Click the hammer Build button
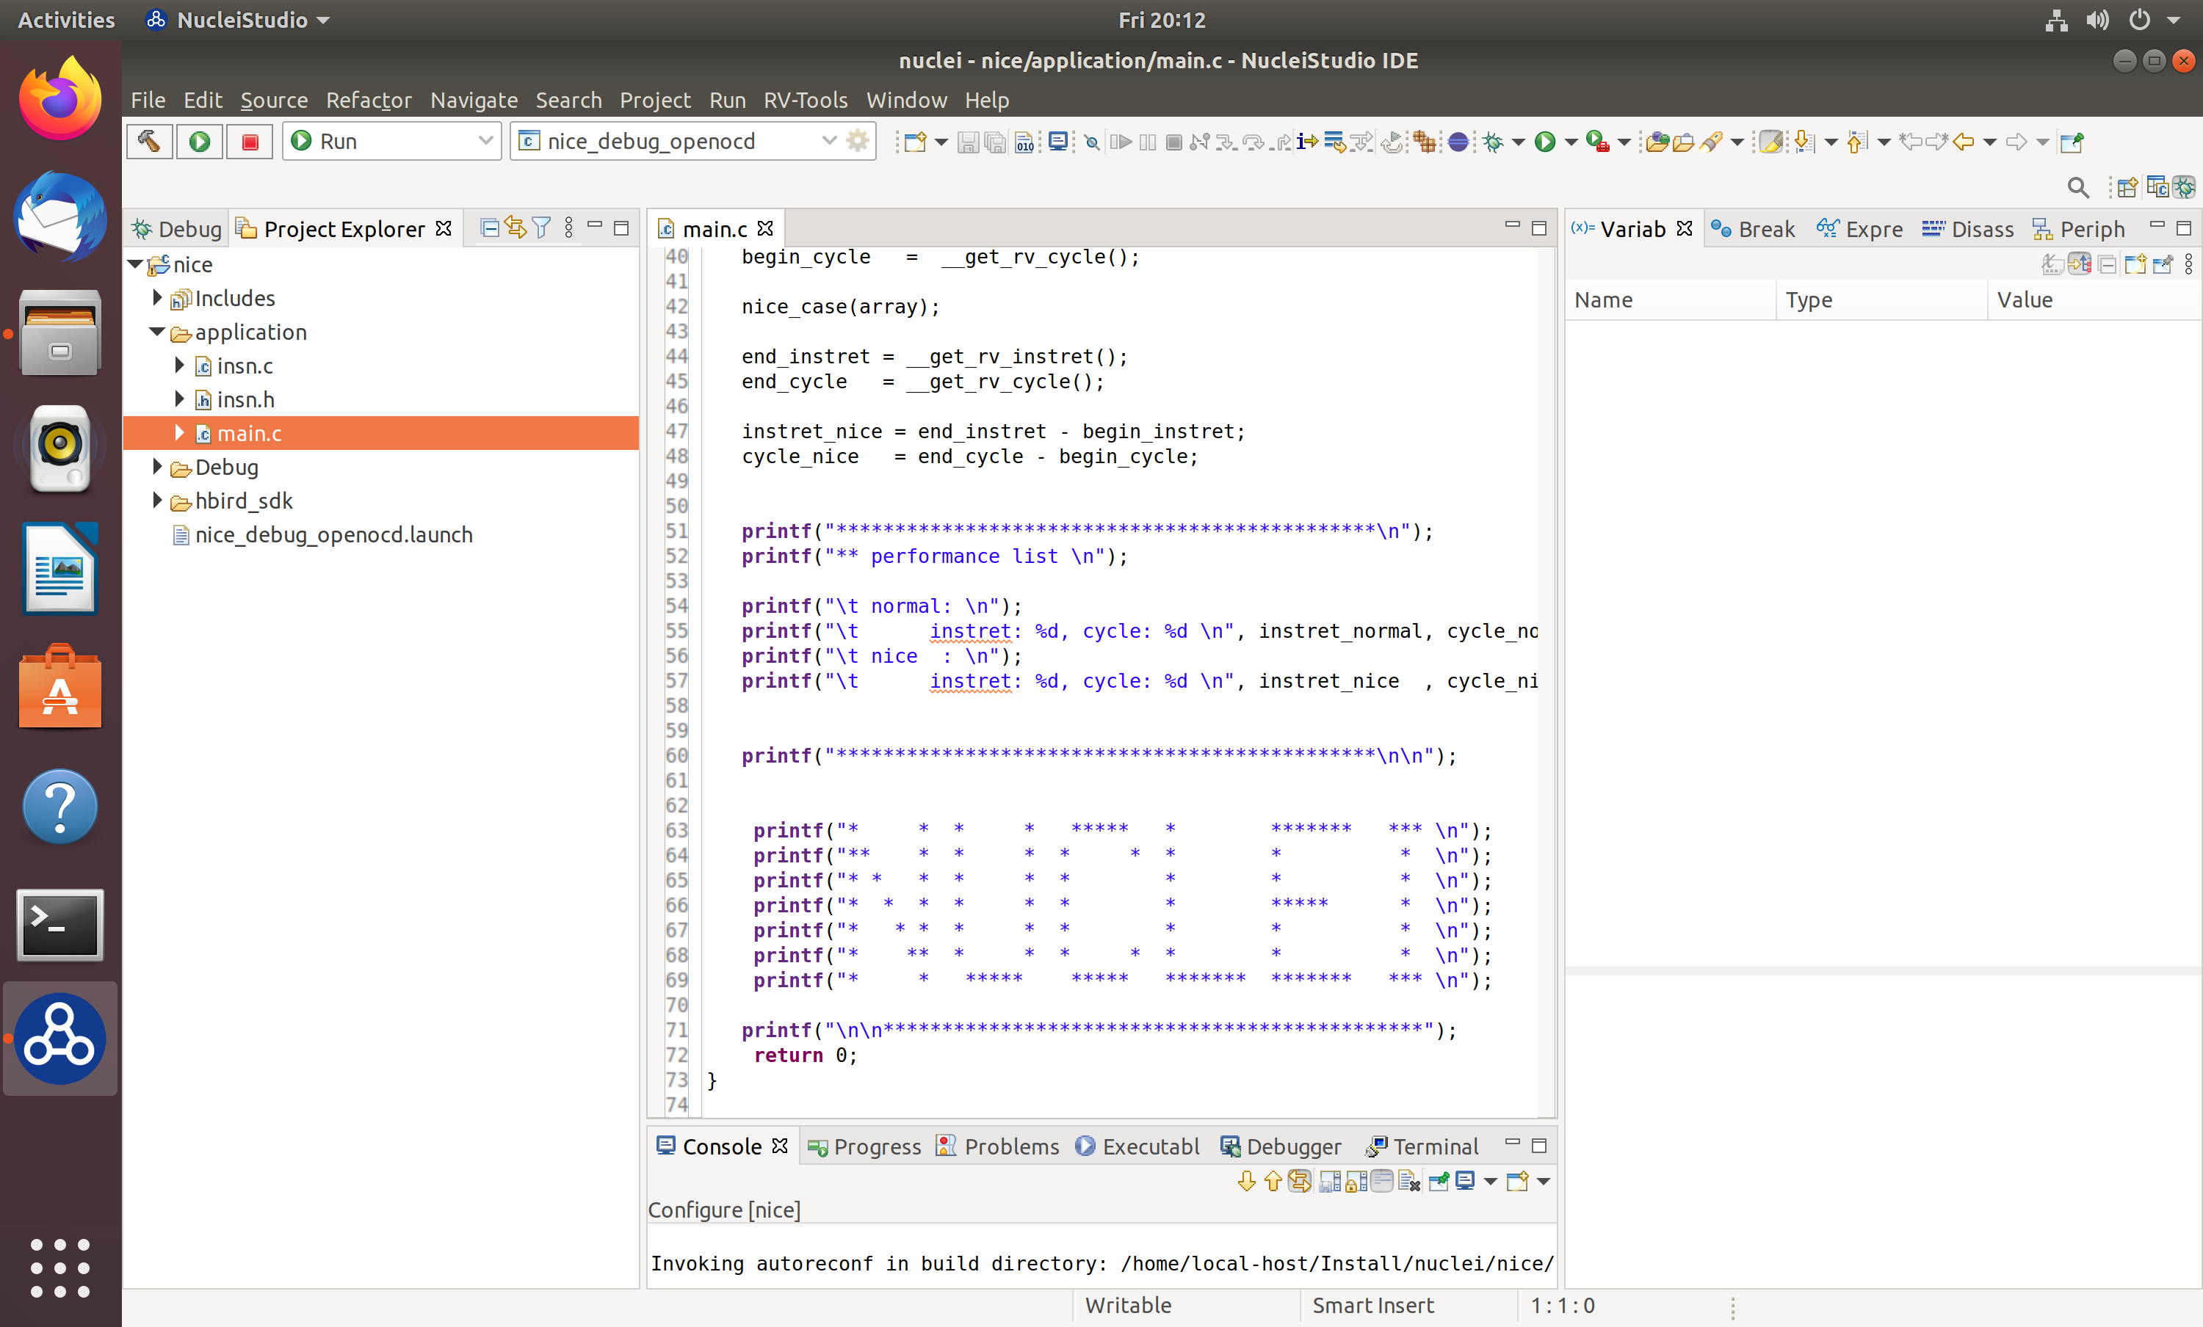Viewport: 2203px width, 1327px height. [x=148, y=141]
